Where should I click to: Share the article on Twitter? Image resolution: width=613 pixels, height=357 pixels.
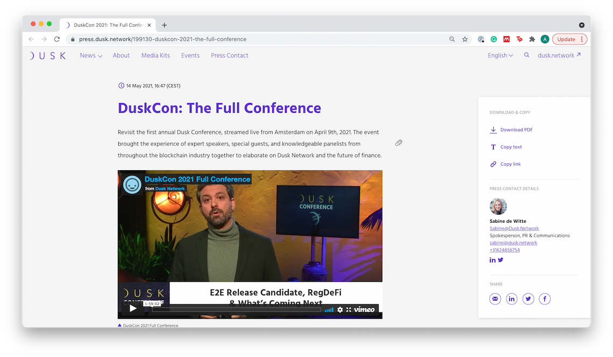(x=529, y=299)
